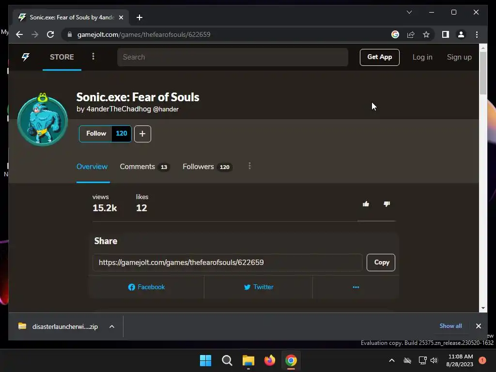Click Log in link
This screenshot has width=496, height=372.
[422, 57]
